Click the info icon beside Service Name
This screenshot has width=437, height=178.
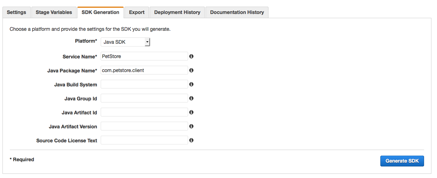tap(191, 56)
